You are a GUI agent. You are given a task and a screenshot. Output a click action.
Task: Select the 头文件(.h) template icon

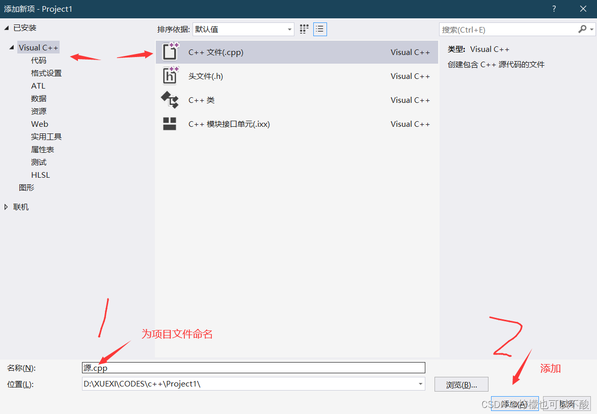pos(170,75)
